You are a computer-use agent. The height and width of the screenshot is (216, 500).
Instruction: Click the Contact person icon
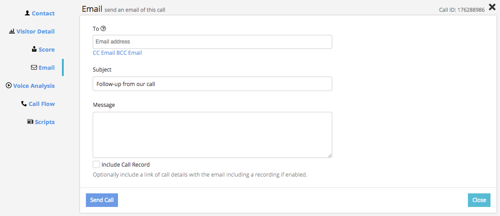coord(28,13)
